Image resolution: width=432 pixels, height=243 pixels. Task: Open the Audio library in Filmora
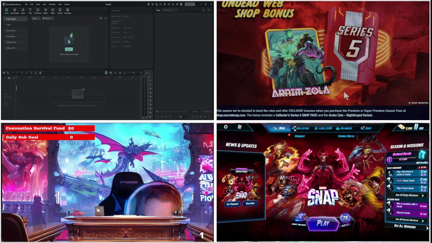point(23,11)
